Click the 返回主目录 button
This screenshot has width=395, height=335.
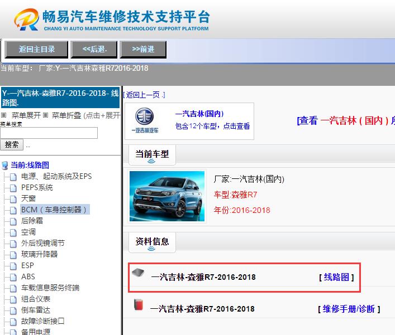point(36,50)
